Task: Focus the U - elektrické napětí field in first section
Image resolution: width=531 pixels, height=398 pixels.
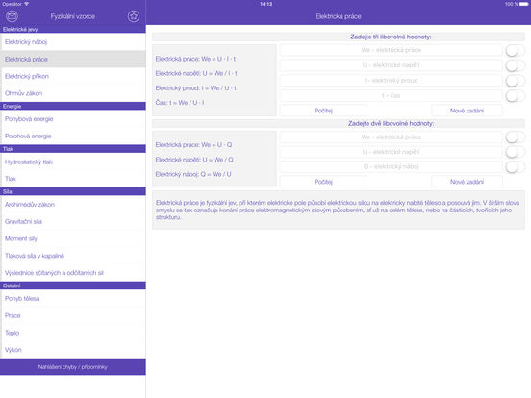Action: click(392, 65)
